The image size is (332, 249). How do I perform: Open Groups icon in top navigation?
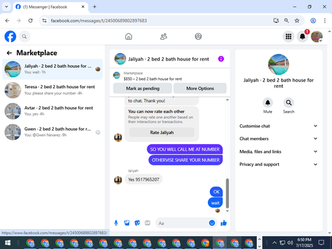click(199, 37)
